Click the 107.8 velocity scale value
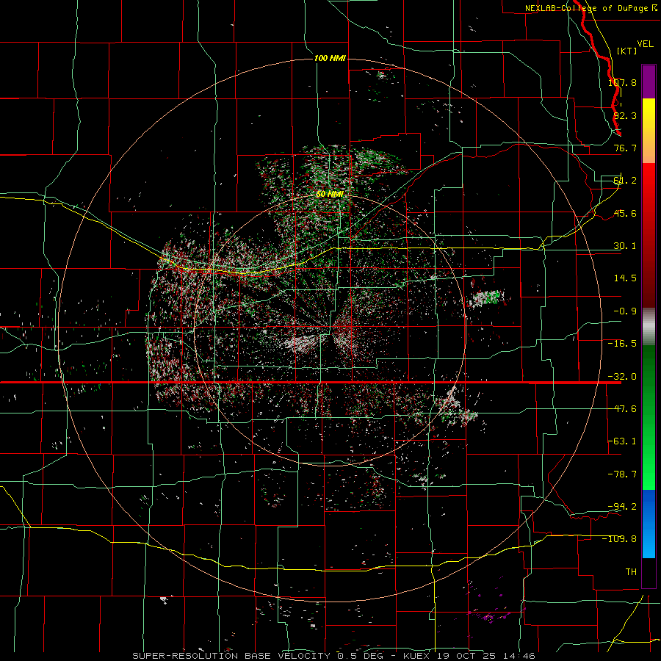661x661 pixels. pos(622,82)
